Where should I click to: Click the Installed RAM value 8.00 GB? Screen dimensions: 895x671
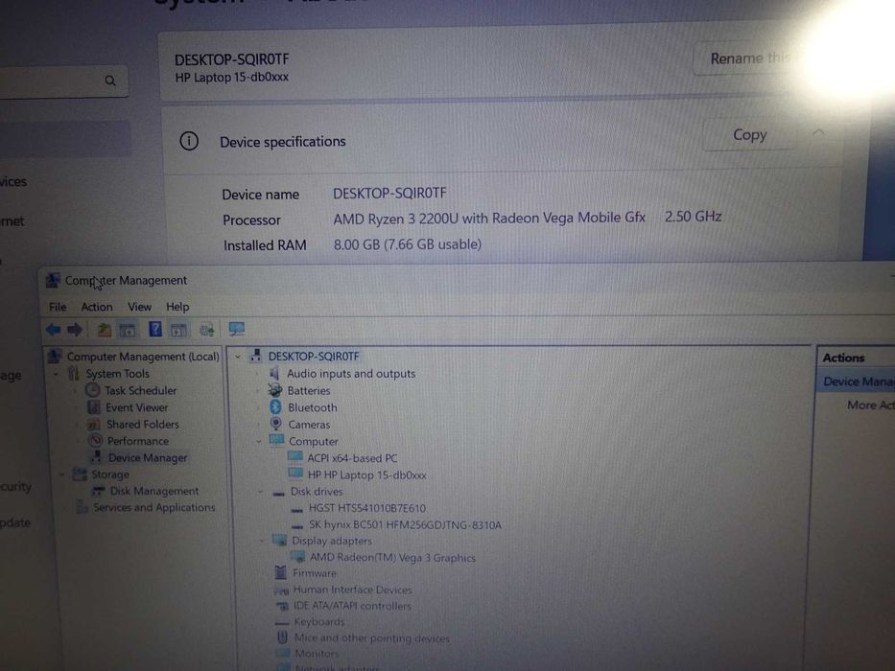click(x=408, y=244)
